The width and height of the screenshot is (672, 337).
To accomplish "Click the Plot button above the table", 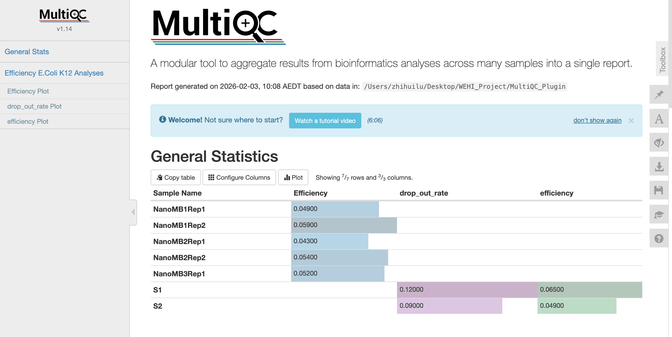I will [293, 178].
